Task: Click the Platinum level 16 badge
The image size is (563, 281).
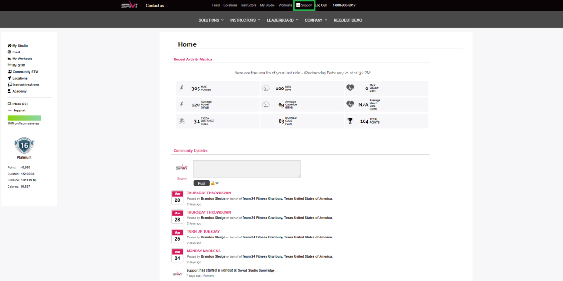Action: (24, 145)
